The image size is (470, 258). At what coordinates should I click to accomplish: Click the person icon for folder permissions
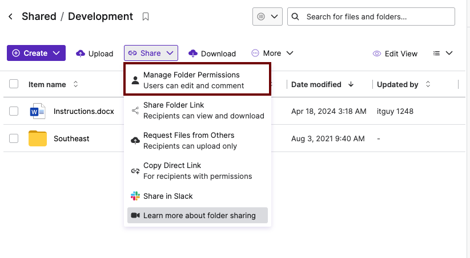click(135, 80)
